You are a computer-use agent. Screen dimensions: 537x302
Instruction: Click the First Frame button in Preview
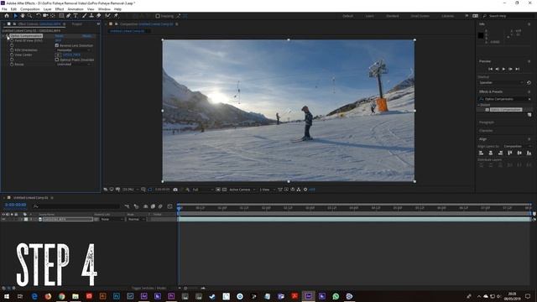point(490,69)
